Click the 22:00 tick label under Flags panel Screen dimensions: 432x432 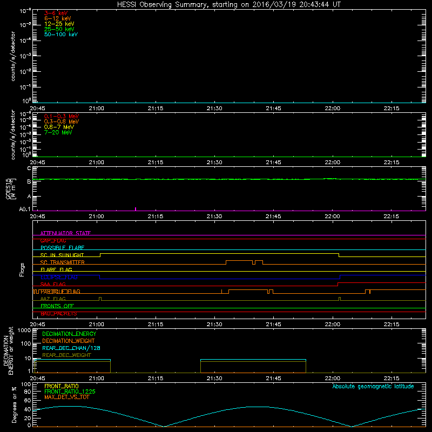(333, 325)
